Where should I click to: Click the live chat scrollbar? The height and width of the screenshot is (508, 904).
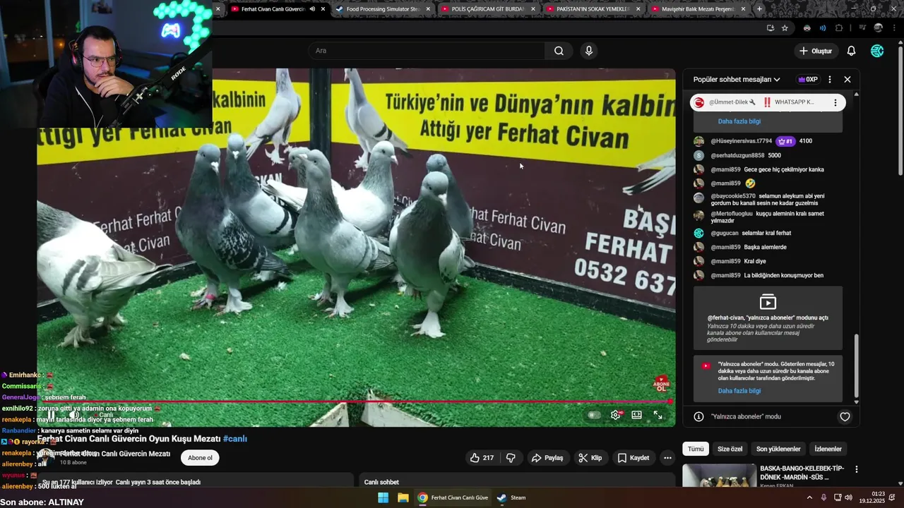click(x=857, y=367)
